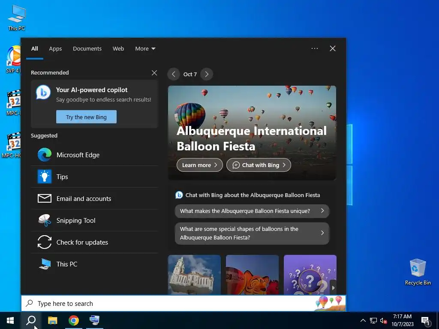Open the notification center icon
Viewport: 439px width, 329px height.
pyautogui.click(x=426, y=321)
